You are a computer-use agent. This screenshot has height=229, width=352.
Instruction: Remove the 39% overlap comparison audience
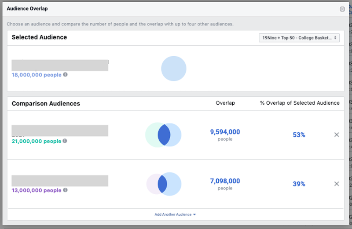337,184
